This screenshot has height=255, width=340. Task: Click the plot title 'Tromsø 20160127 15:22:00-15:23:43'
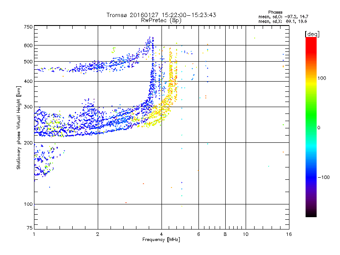pyautogui.click(x=161, y=15)
